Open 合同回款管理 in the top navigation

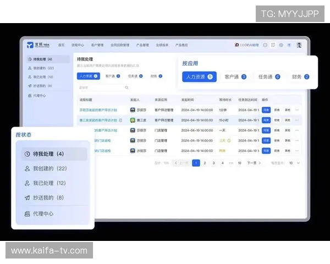tap(120, 45)
